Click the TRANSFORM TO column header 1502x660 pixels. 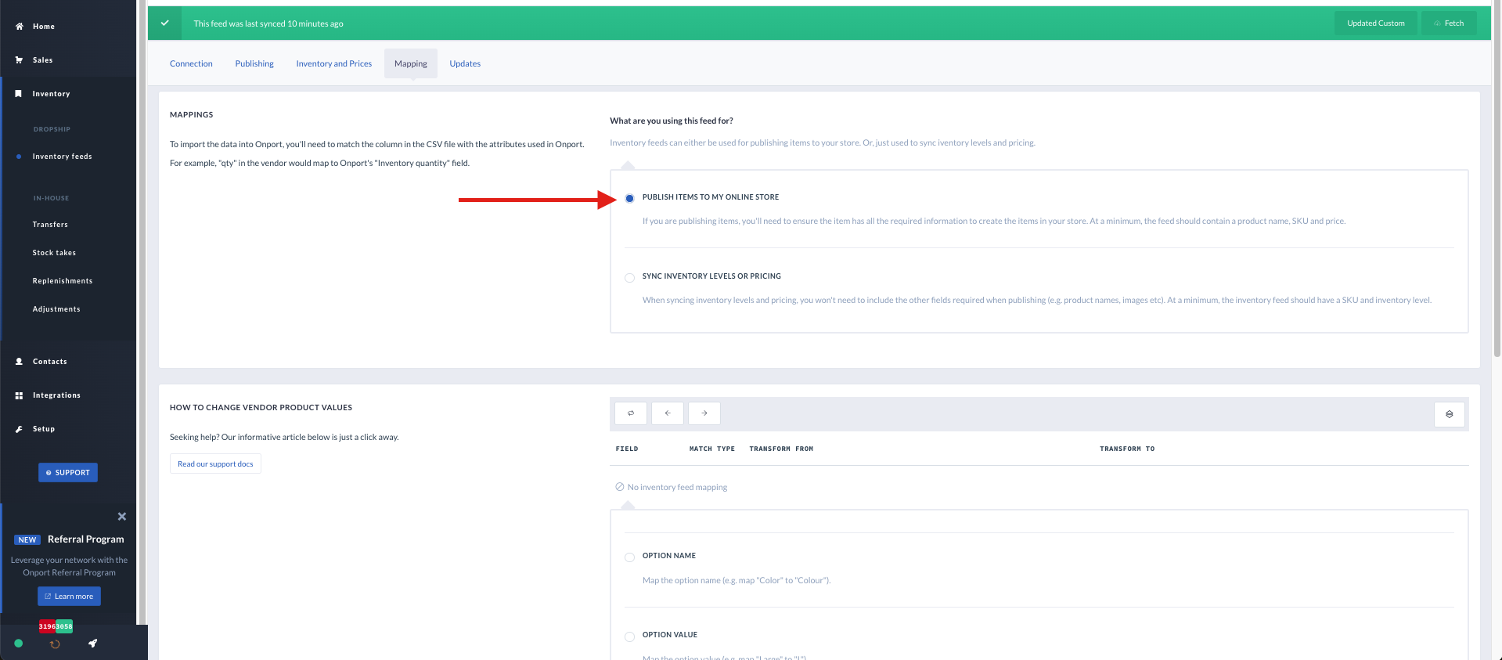[1127, 449]
